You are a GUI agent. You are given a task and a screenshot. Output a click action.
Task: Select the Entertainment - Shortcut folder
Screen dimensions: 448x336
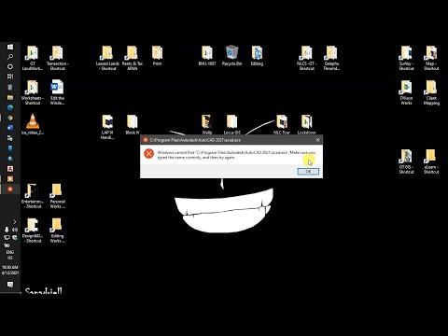pos(33,196)
